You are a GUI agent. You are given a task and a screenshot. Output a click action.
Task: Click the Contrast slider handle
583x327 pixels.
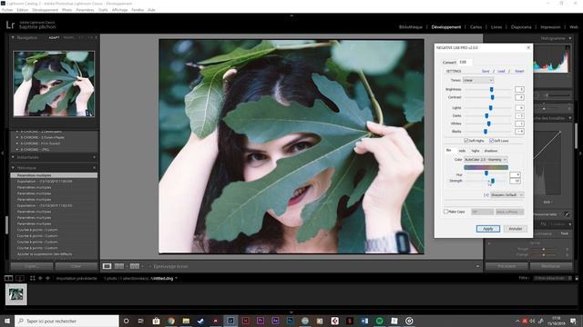click(x=492, y=97)
